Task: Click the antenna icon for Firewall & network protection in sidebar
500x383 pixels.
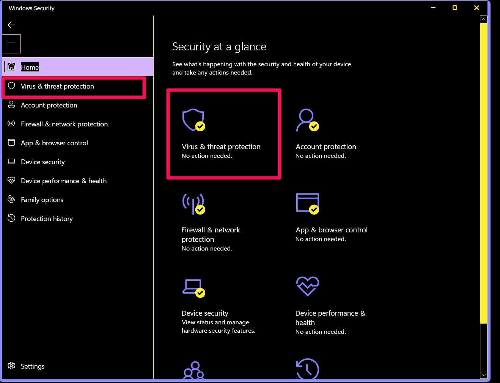Action: click(11, 124)
